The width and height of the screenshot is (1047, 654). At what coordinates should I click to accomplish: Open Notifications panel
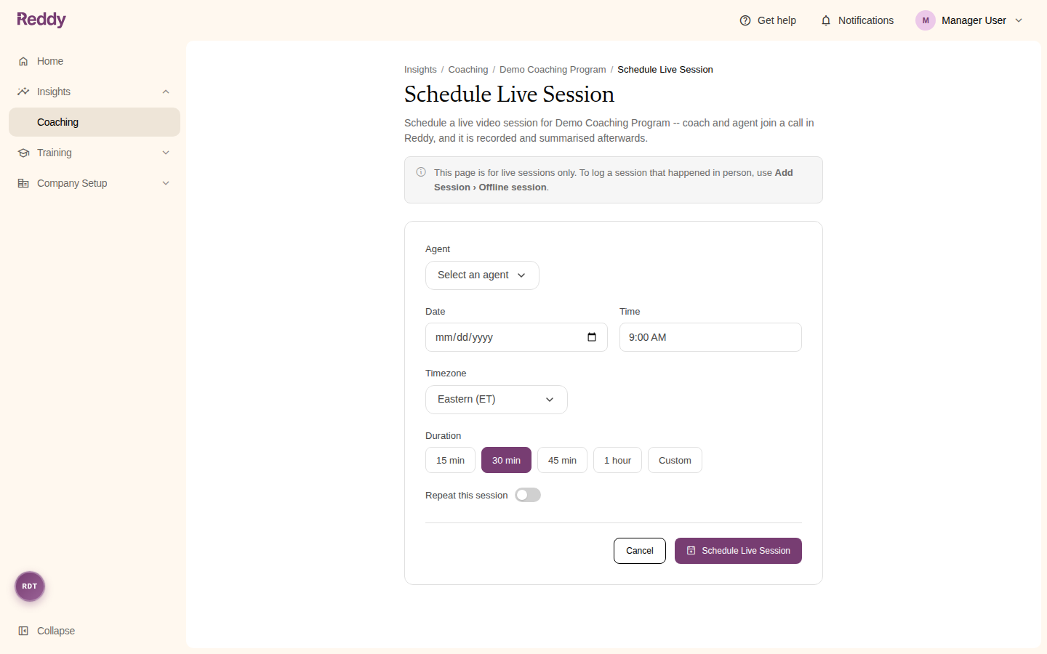coord(857,20)
